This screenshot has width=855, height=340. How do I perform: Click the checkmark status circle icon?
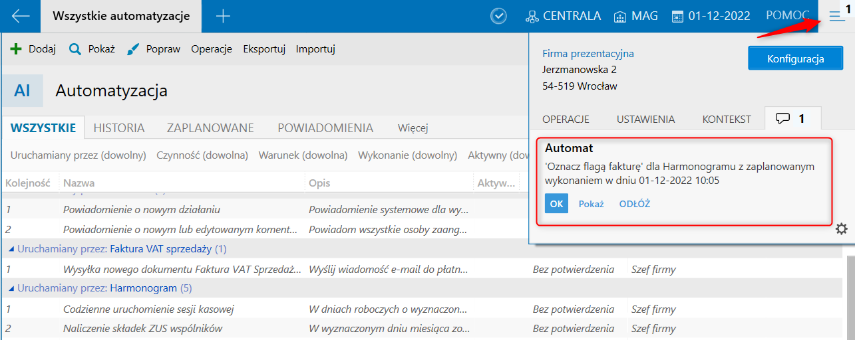(x=498, y=17)
